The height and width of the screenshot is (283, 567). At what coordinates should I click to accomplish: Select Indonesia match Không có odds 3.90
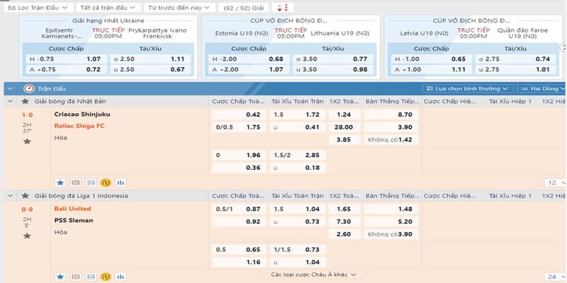click(x=391, y=234)
